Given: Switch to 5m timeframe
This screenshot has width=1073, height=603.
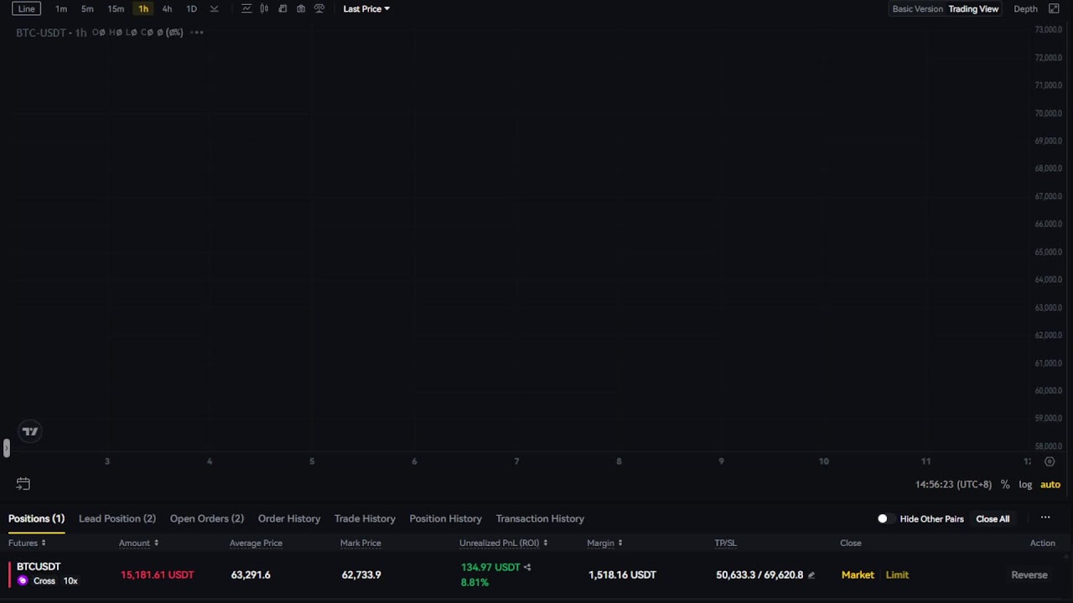Looking at the screenshot, I should point(87,8).
